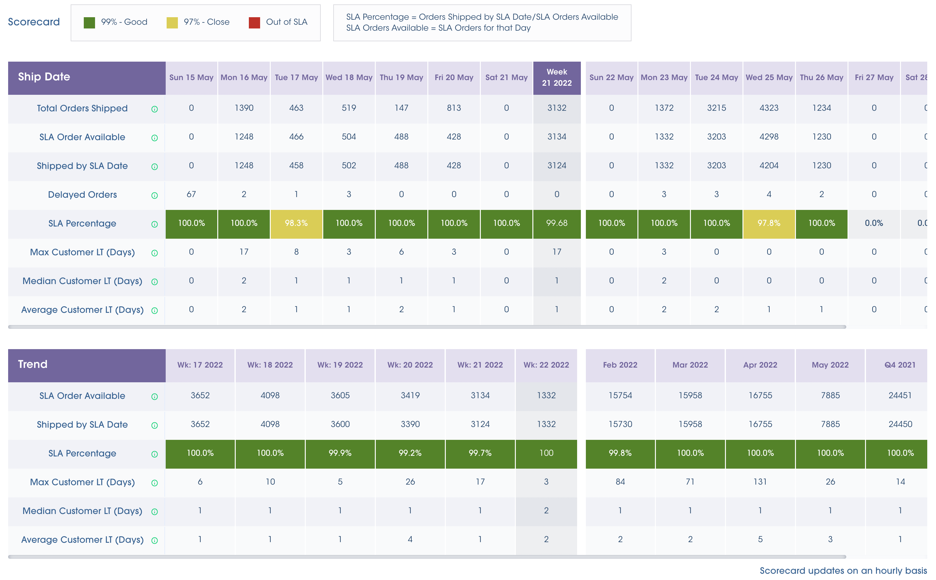Click info icon for Ship Date Median Customer LT
This screenshot has height=580, width=936.
click(154, 282)
